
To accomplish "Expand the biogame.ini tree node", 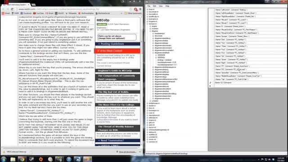I will (x=147, y=22).
